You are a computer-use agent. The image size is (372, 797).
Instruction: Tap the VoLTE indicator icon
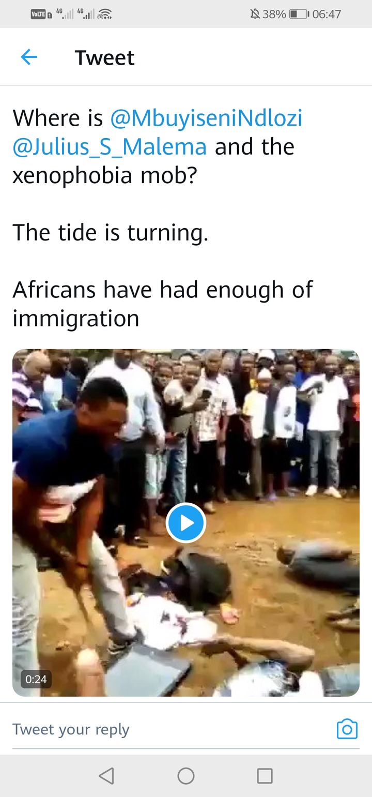click(x=41, y=14)
